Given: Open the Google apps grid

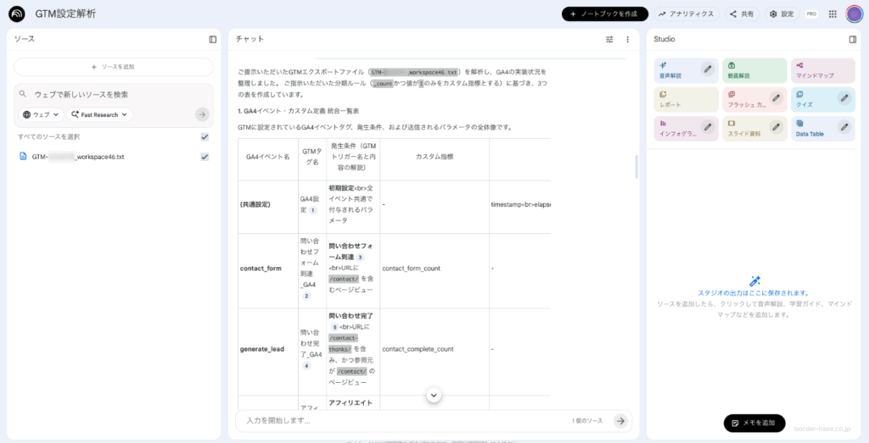Looking at the screenshot, I should click(x=833, y=14).
